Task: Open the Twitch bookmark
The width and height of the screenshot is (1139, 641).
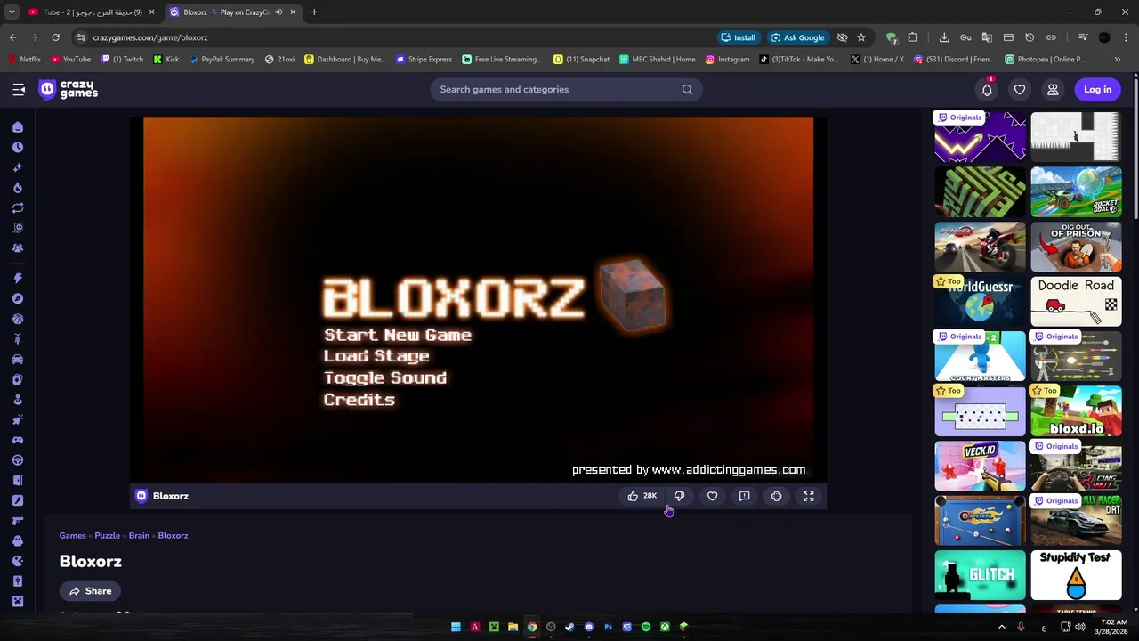Action: [x=123, y=60]
